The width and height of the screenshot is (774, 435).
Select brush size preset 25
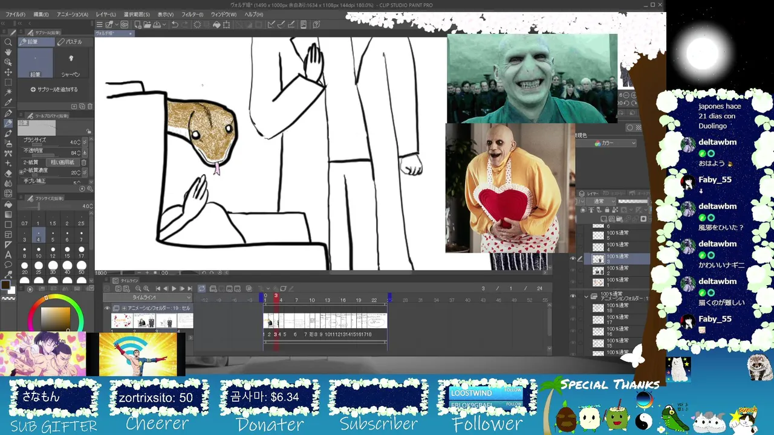tap(39, 269)
